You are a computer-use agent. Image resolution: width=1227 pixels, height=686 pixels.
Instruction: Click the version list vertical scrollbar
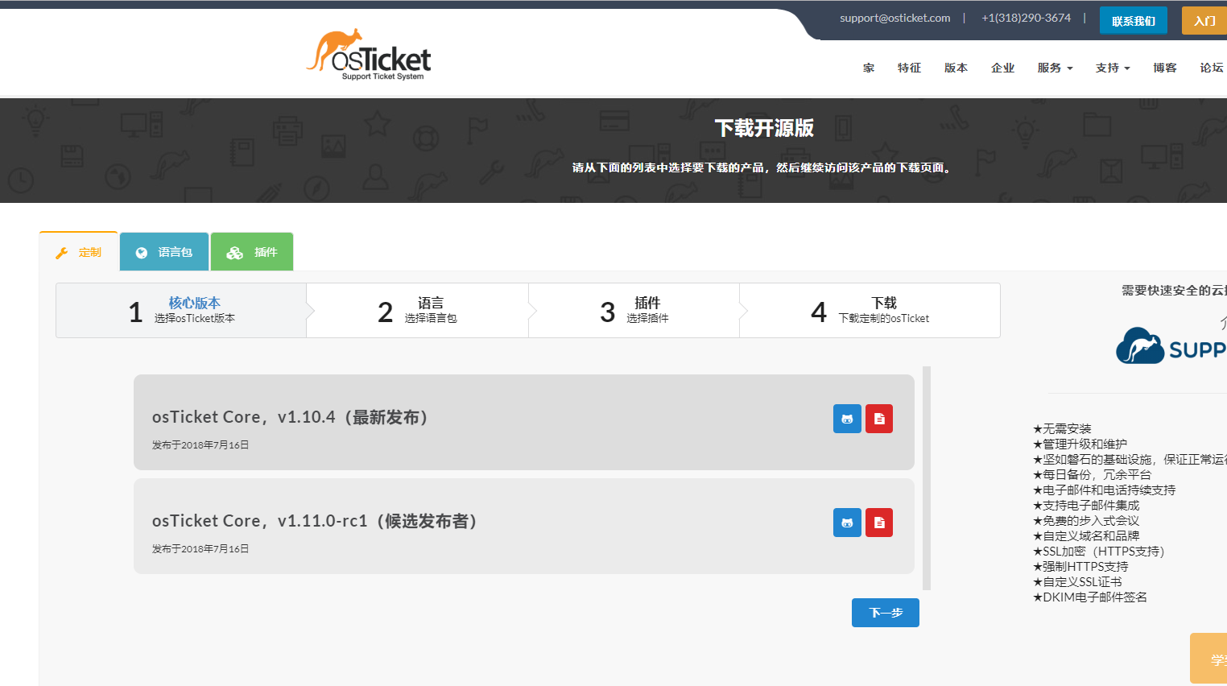927,478
